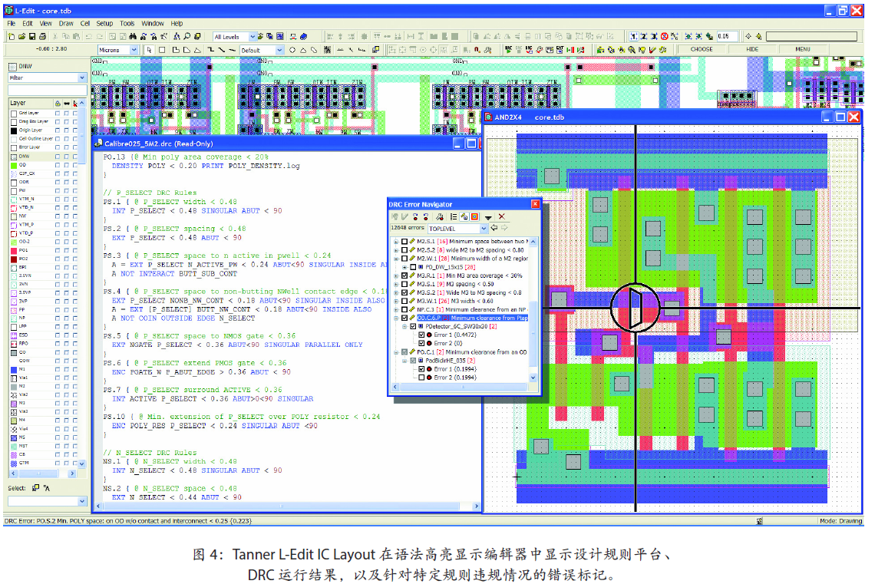Click the wrench icon in DRC Error Navigator

point(441,216)
